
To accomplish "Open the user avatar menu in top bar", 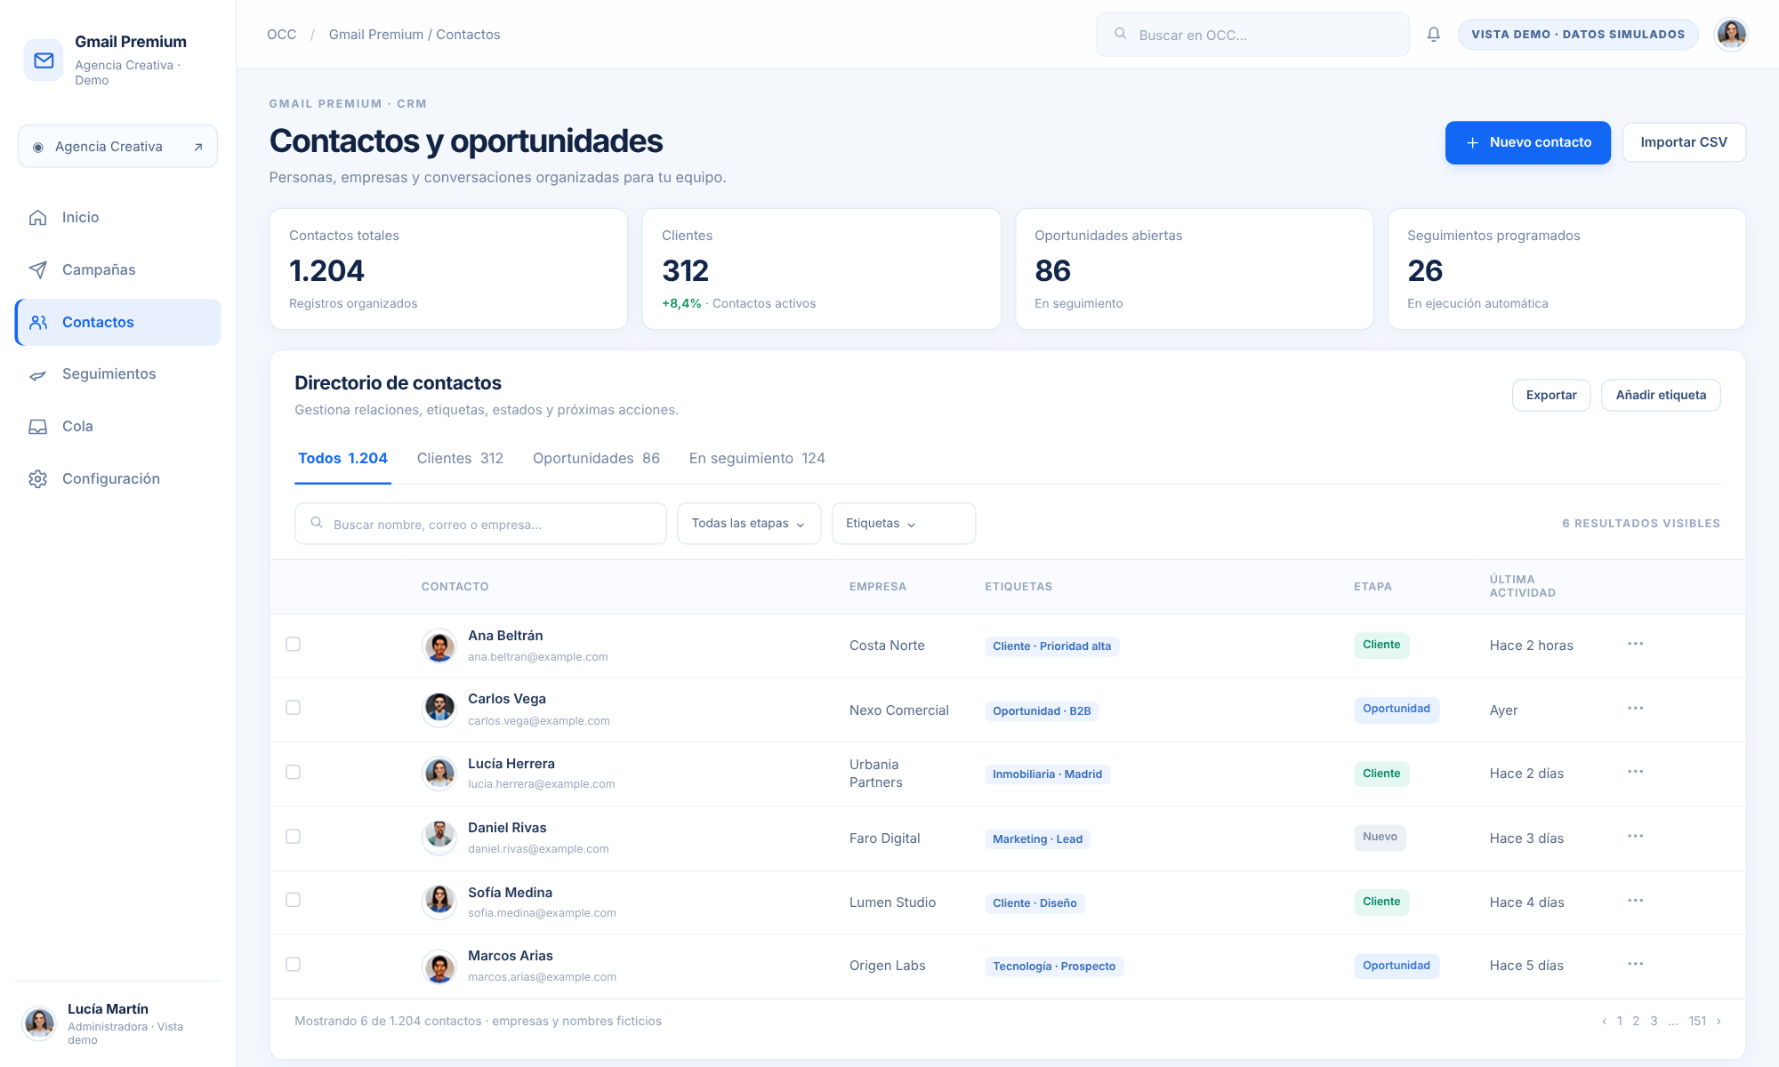I will [1731, 35].
